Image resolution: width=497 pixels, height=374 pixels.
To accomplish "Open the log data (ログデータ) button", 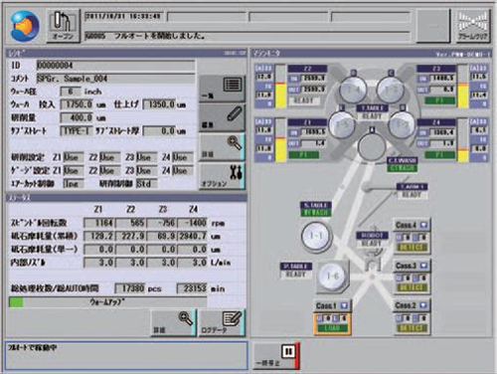I will click(222, 323).
